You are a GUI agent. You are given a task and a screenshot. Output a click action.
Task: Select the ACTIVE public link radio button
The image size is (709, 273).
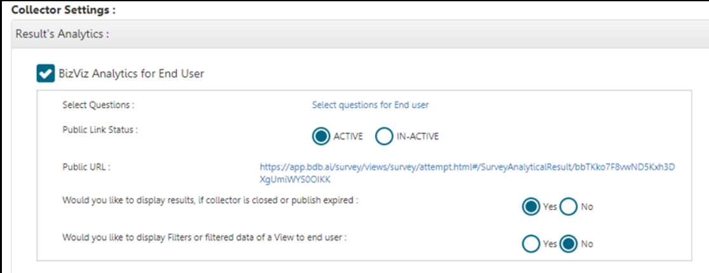(x=322, y=136)
